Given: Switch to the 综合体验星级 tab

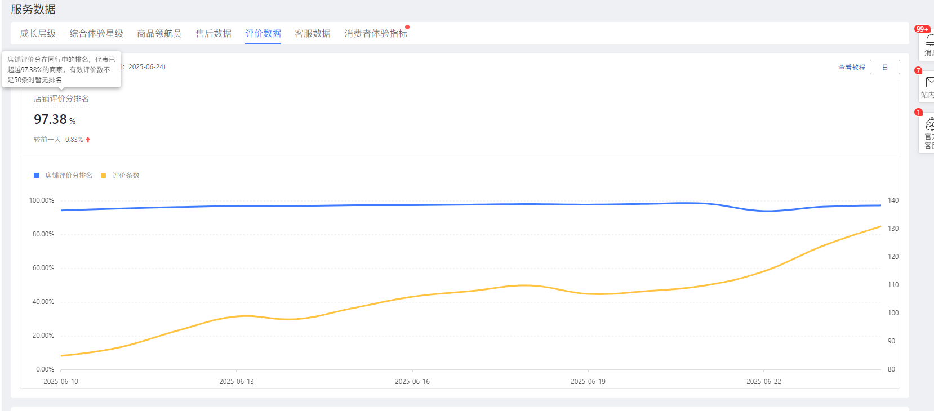Looking at the screenshot, I should pyautogui.click(x=96, y=34).
